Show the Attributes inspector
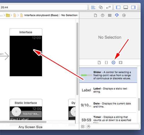This screenshot has height=135, width=144. point(117,15)
